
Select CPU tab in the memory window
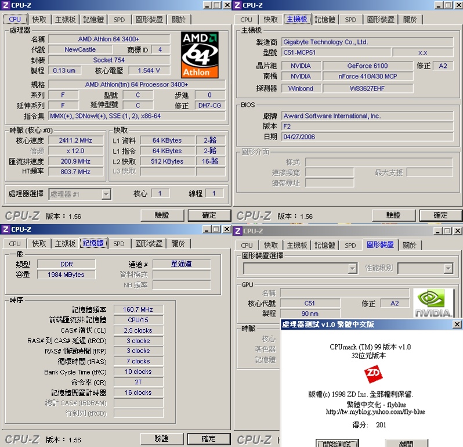point(15,244)
